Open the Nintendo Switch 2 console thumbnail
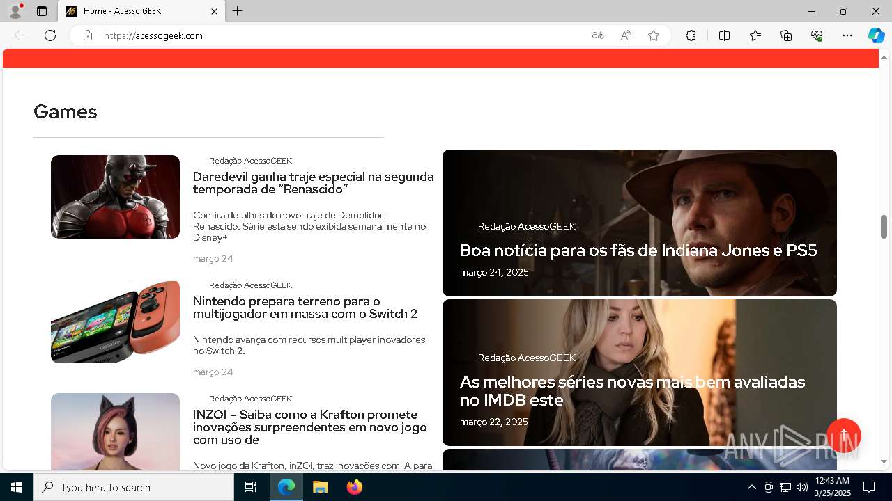This screenshot has width=892, height=501. pos(115,321)
